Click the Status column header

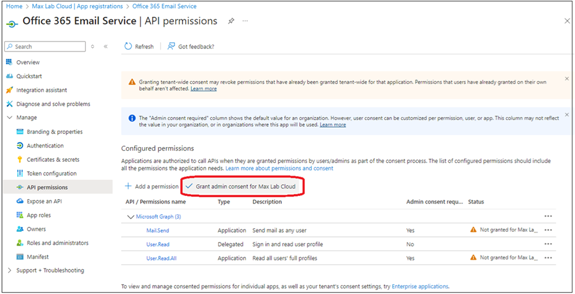click(476, 202)
